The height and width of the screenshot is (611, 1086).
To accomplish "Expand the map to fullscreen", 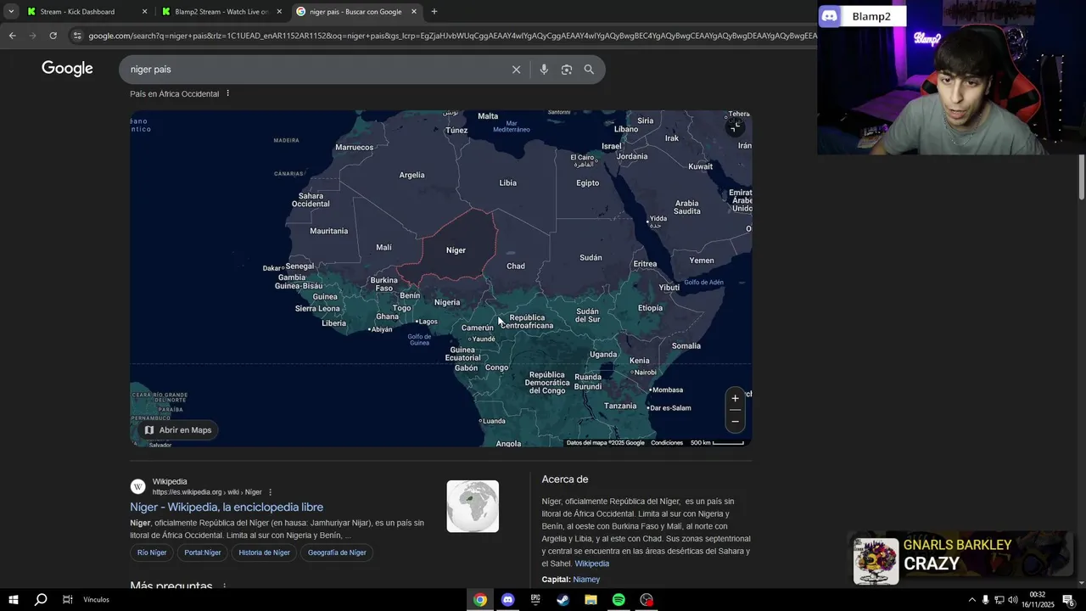I will coord(736,126).
